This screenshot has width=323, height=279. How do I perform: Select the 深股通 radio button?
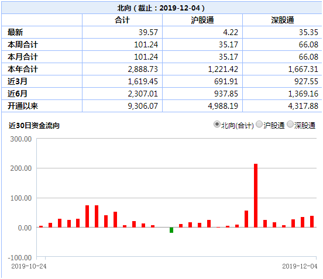pyautogui.click(x=290, y=125)
